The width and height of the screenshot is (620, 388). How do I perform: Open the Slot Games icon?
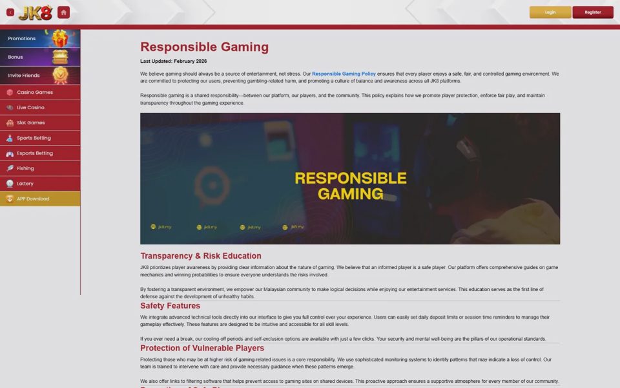pos(10,123)
